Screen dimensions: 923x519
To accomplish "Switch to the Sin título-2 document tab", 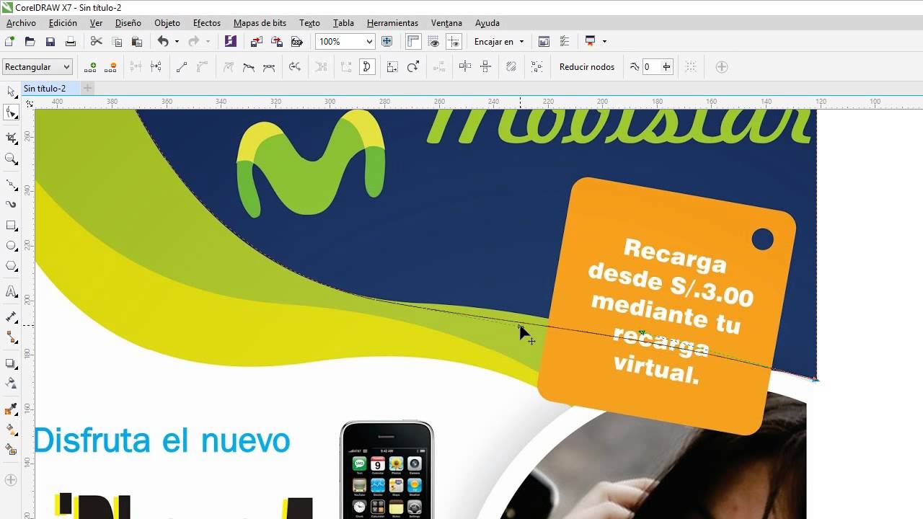I will pos(45,89).
